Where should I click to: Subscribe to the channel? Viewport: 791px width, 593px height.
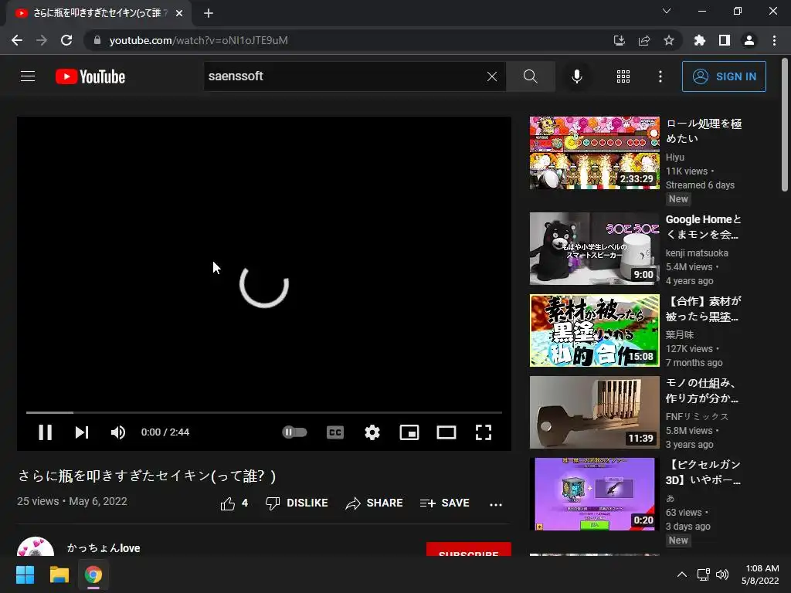tap(469, 550)
